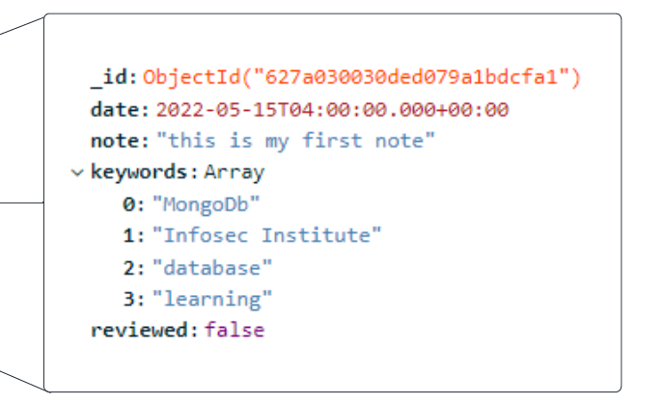Click the keywords field name
This screenshot has height=404, width=664.
(x=142, y=173)
